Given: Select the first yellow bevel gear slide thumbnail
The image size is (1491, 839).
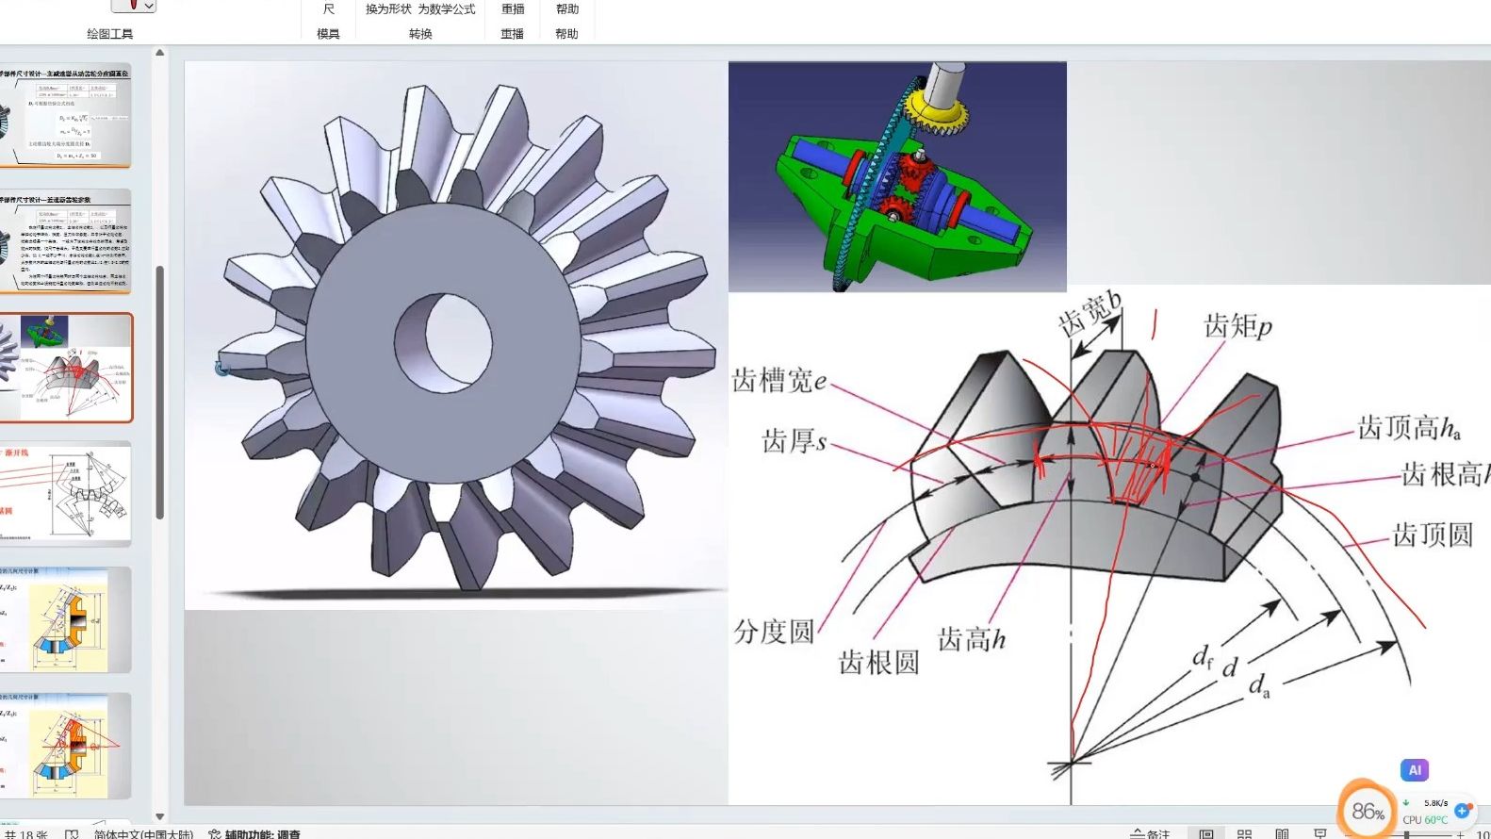Looking at the screenshot, I should coord(64,619).
